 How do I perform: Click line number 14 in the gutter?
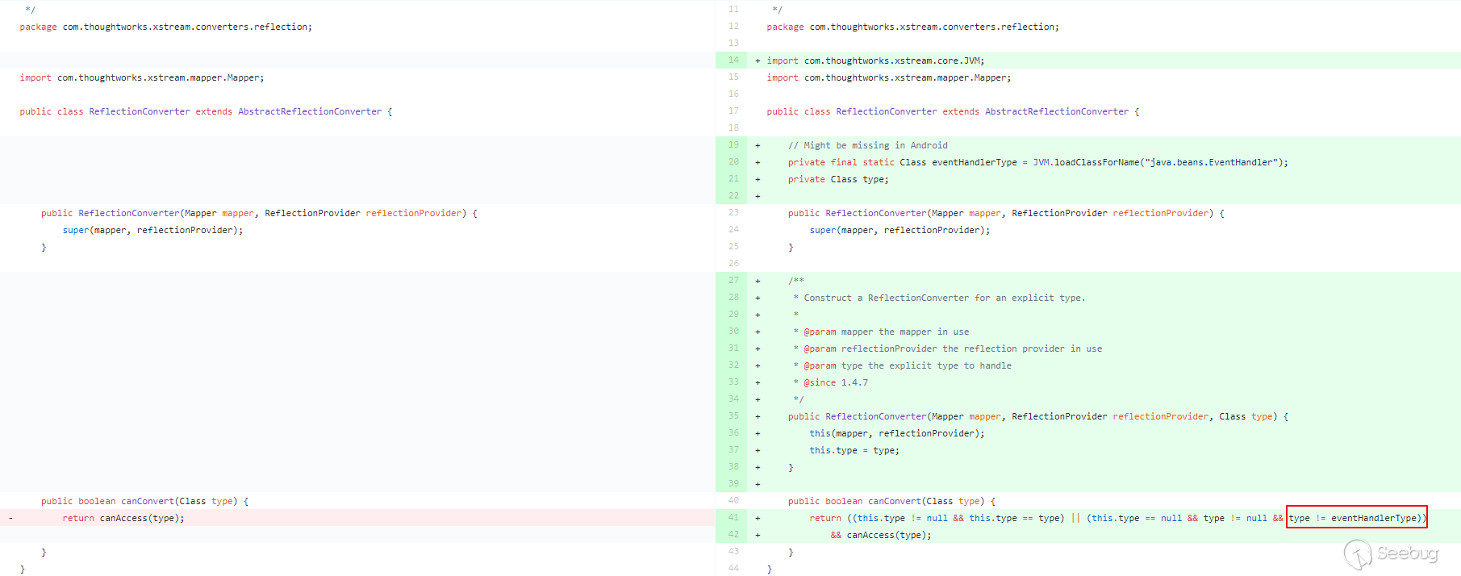click(733, 61)
